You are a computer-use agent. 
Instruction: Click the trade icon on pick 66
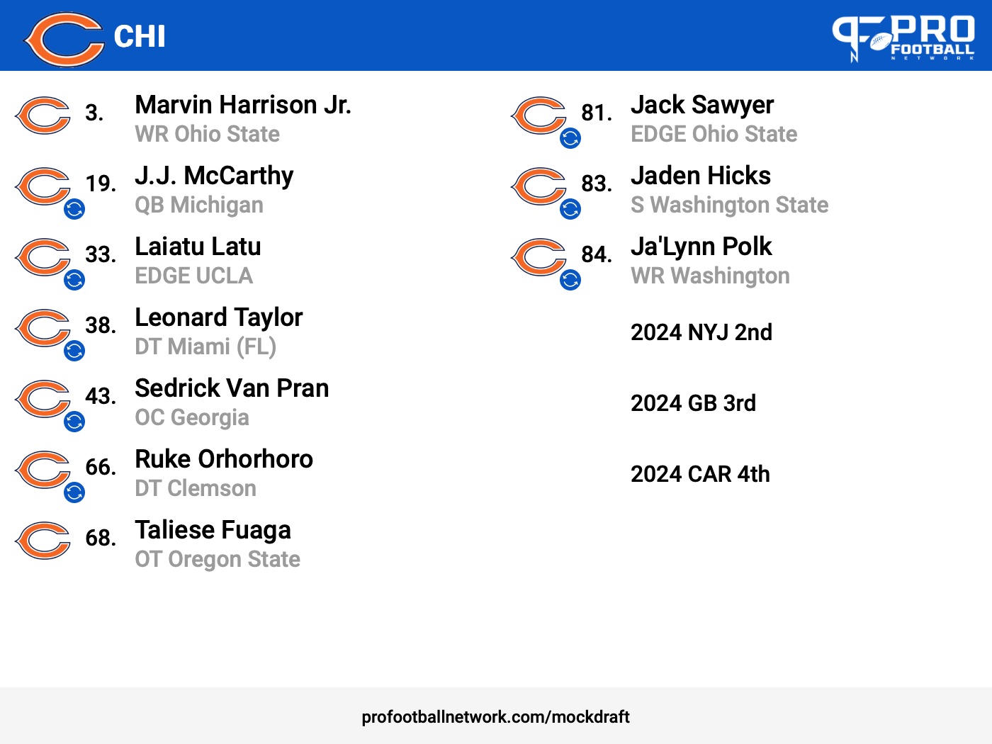[74, 492]
